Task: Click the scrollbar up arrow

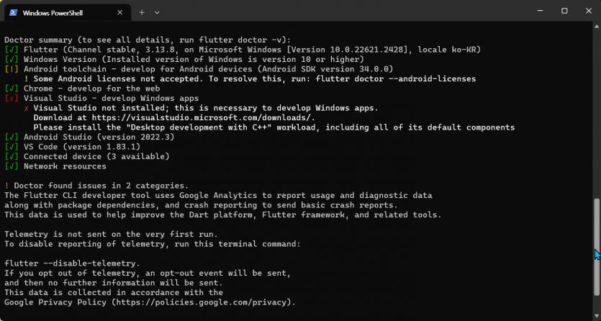Action: (597, 26)
